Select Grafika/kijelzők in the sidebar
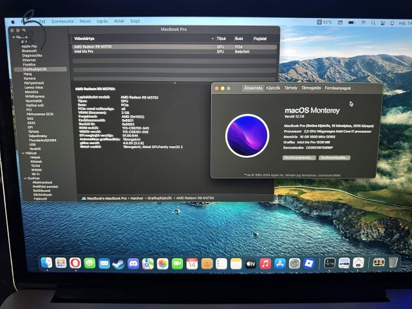This screenshot has height=309, width=412. [x=40, y=69]
